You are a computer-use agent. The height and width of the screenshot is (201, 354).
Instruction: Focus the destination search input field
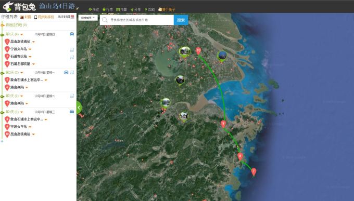(x=137, y=20)
